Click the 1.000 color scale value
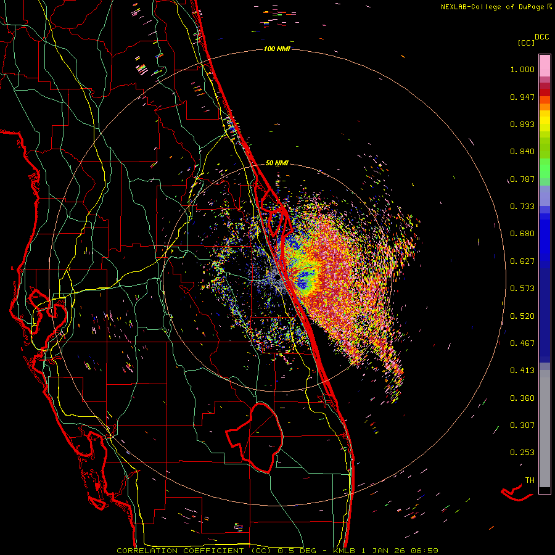Viewport: 555px width, 555px height. point(522,70)
